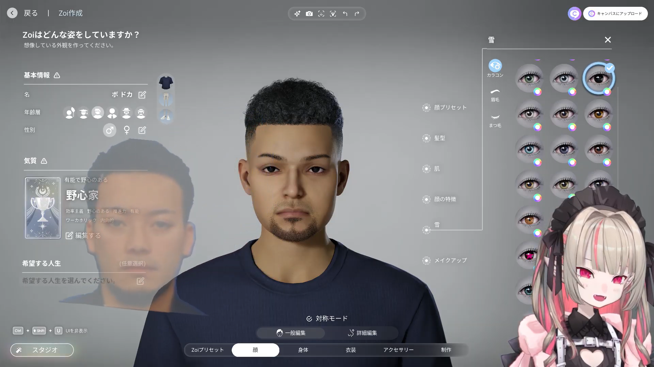
Task: Collapse the 雪 eyes section
Action: (426, 230)
